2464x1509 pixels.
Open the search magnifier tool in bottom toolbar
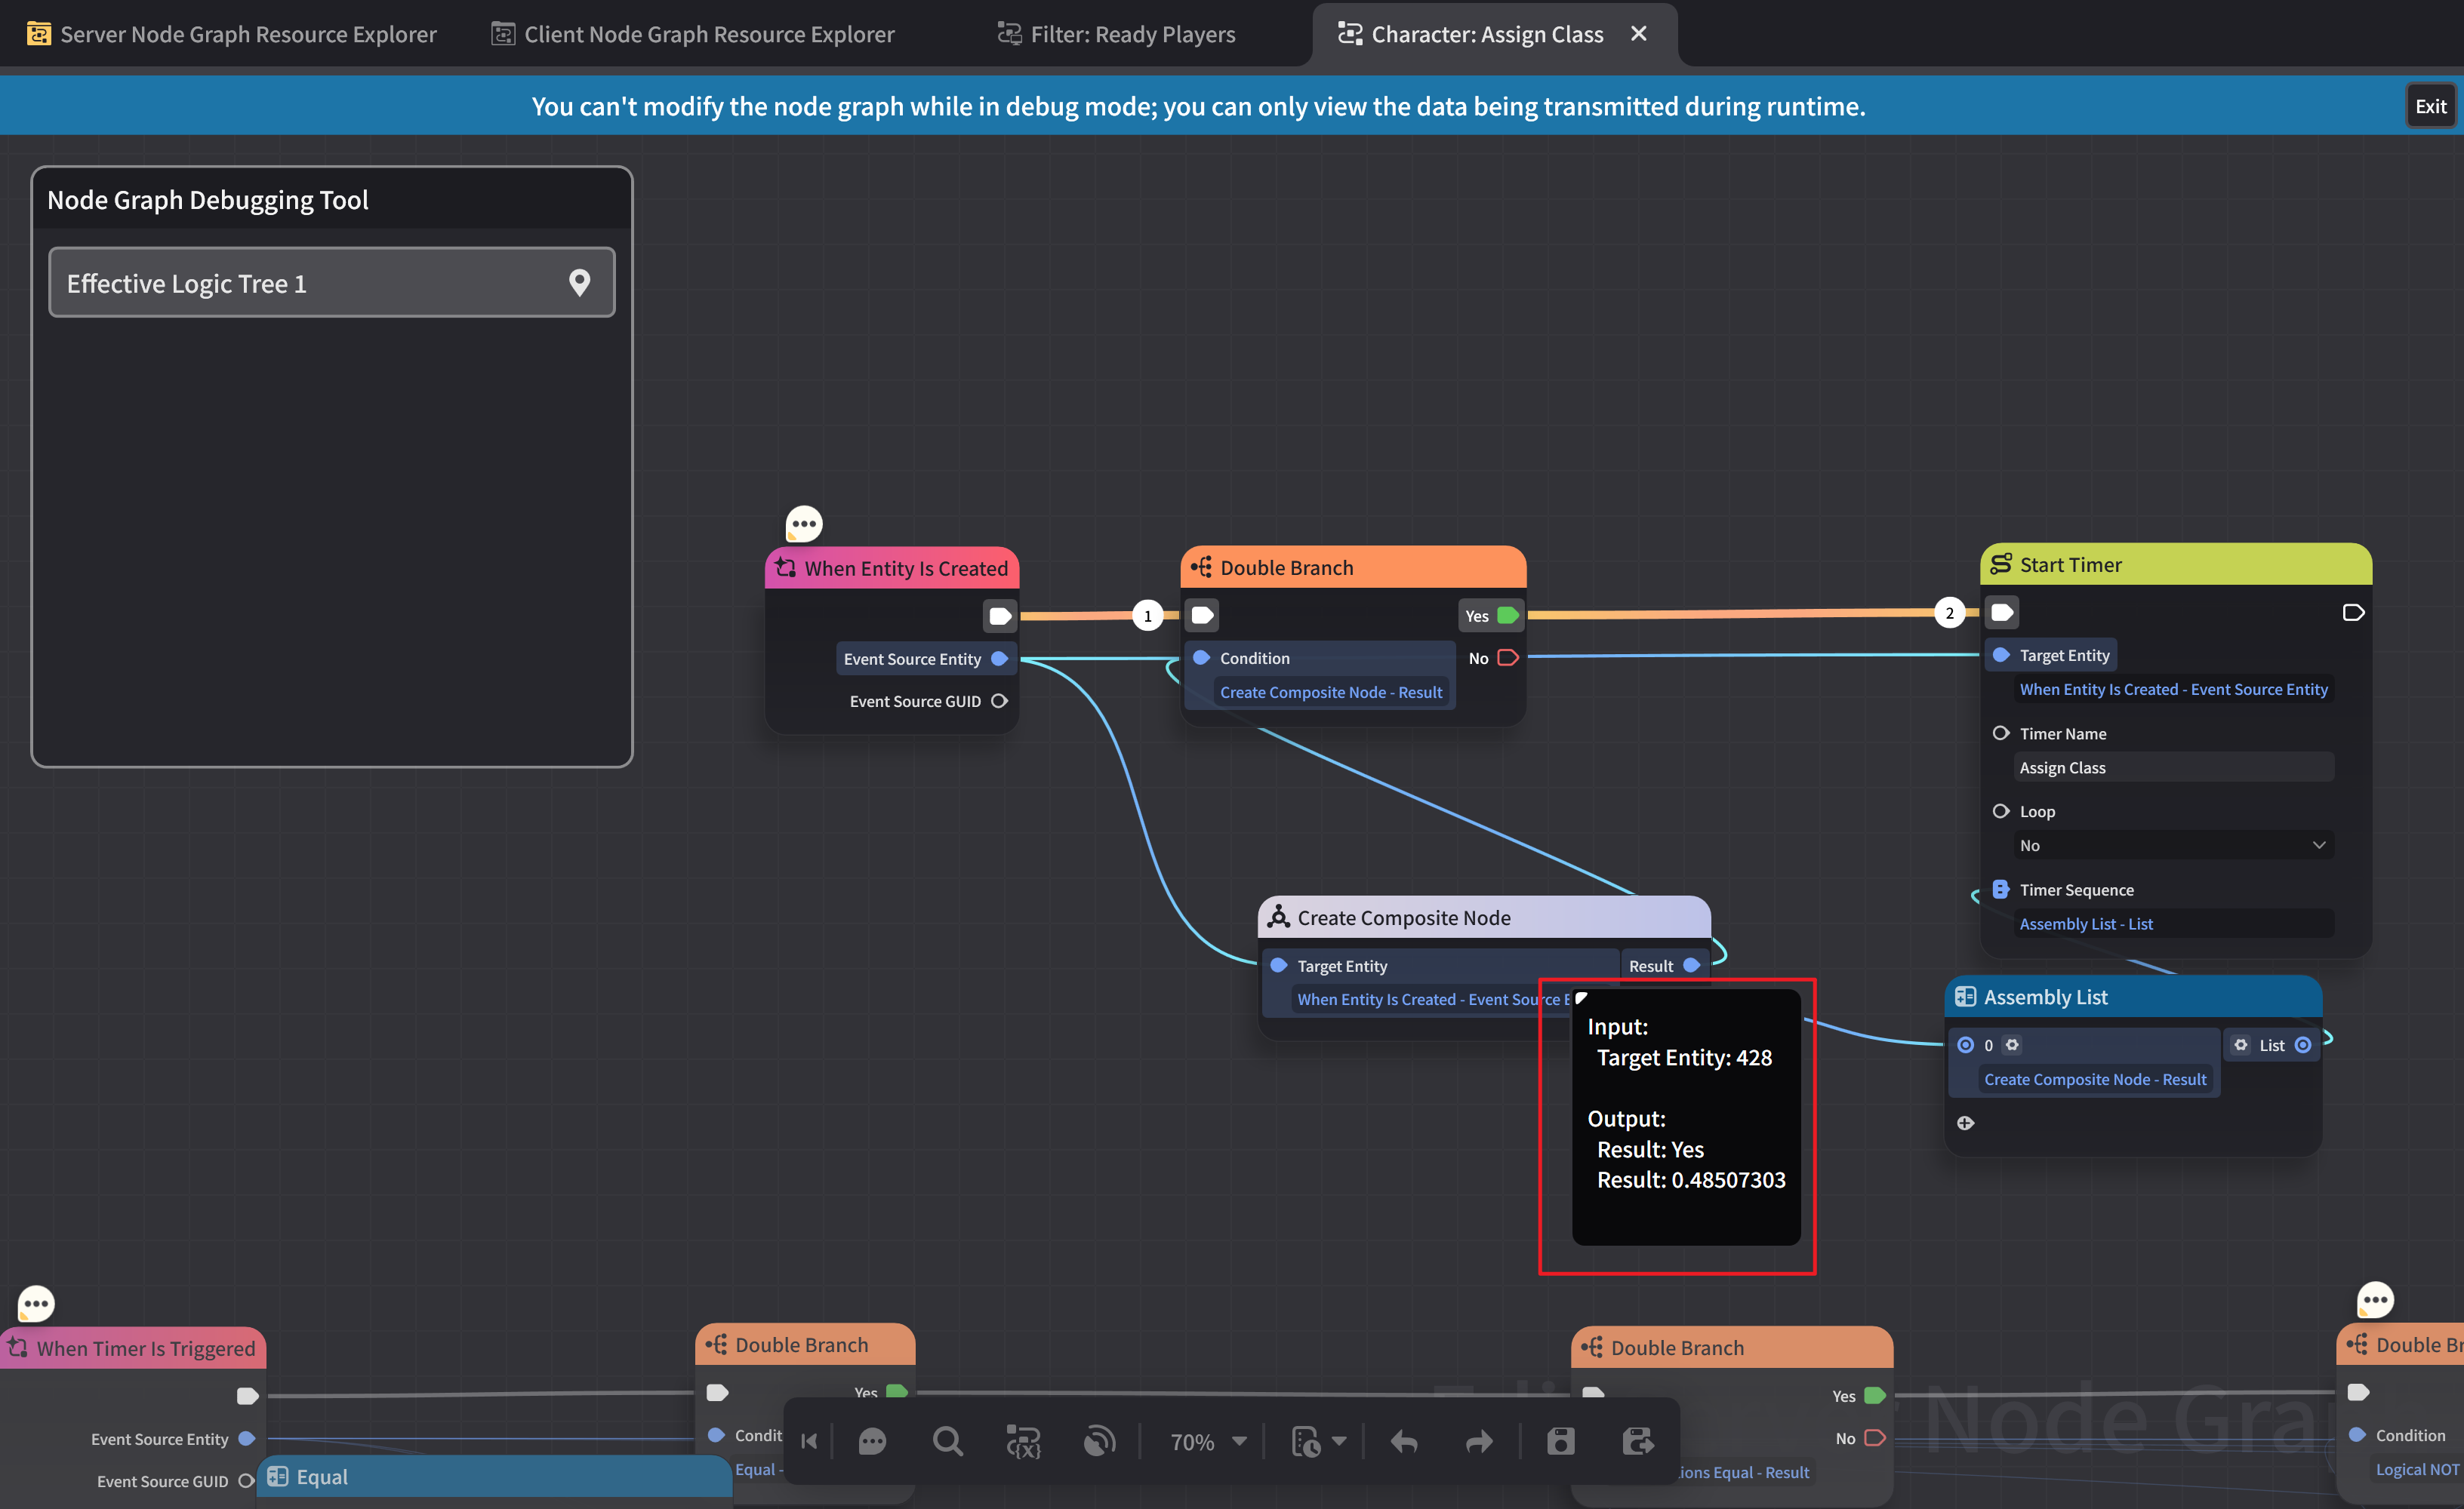pyautogui.click(x=948, y=1441)
